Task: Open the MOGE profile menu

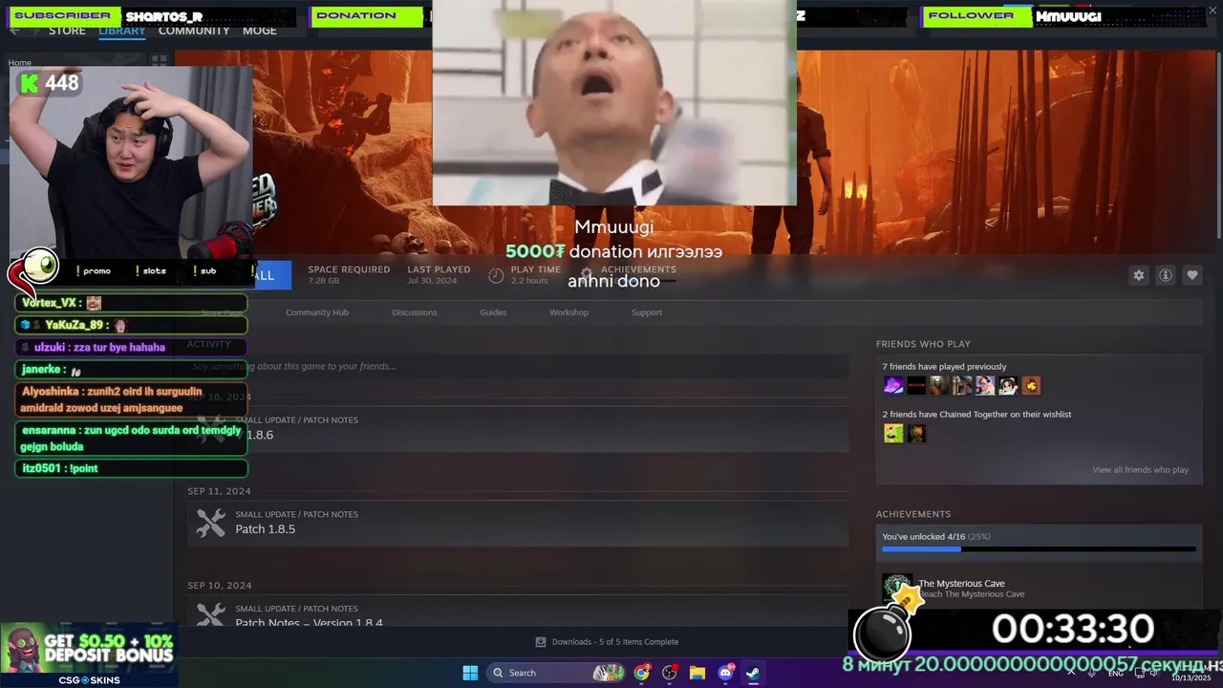Action: coord(260,31)
